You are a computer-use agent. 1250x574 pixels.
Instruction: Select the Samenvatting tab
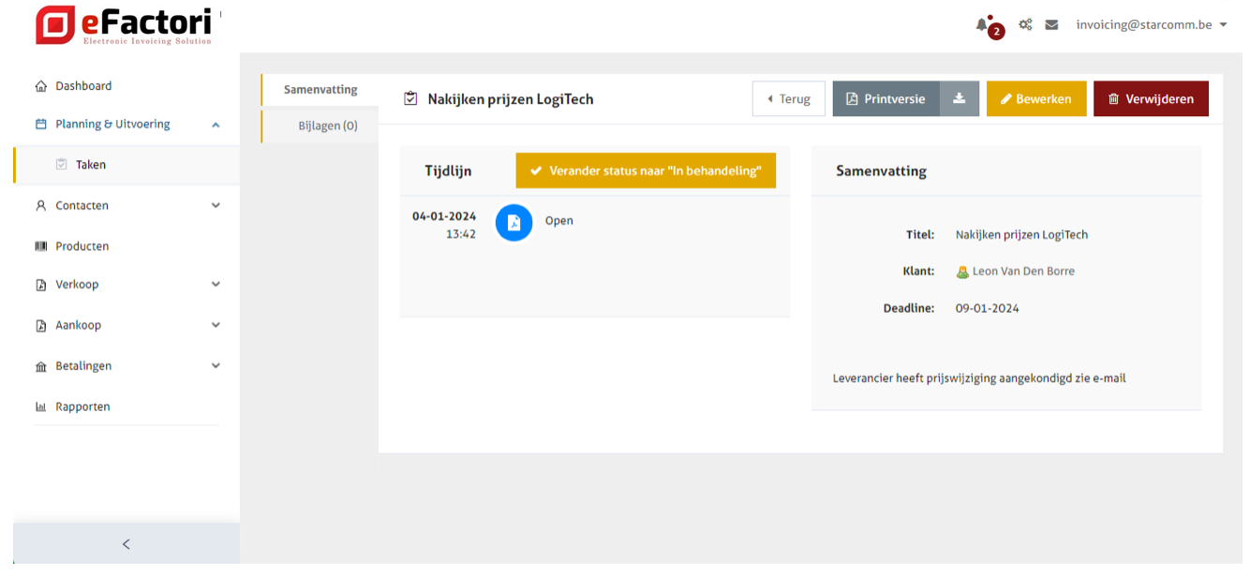320,90
